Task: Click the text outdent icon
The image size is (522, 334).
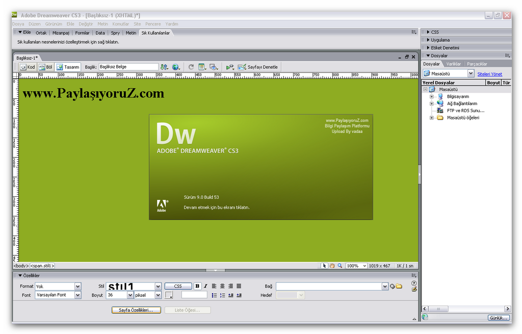Action: (231, 295)
